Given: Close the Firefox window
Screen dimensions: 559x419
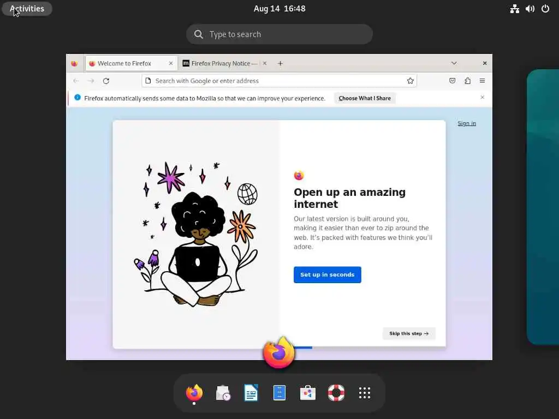Looking at the screenshot, I should point(485,63).
